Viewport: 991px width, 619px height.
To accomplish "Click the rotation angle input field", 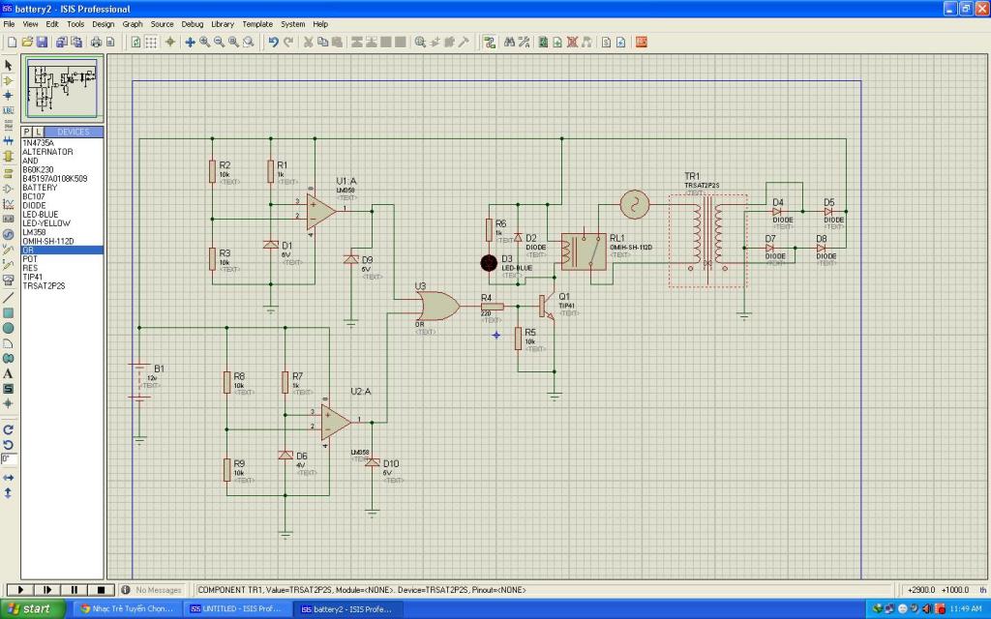I will (9, 458).
